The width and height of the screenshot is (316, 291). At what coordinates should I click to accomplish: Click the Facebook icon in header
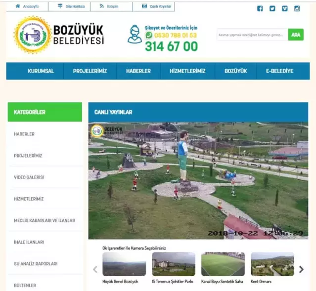(260, 8)
